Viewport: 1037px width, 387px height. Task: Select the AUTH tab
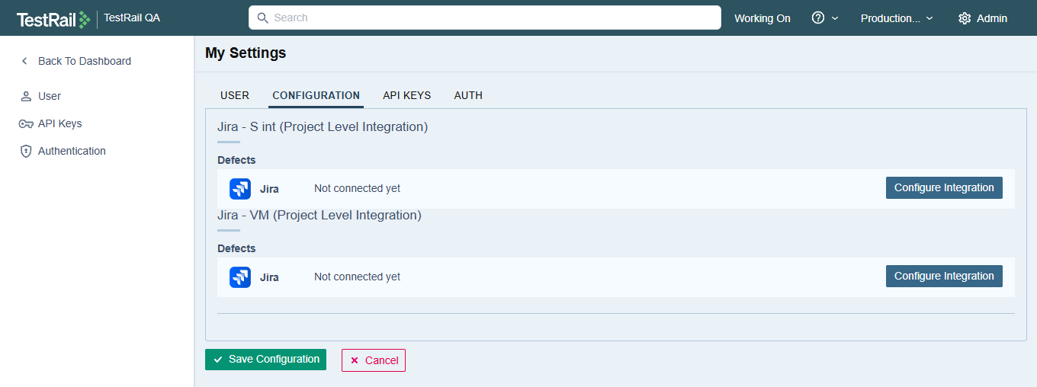point(468,95)
